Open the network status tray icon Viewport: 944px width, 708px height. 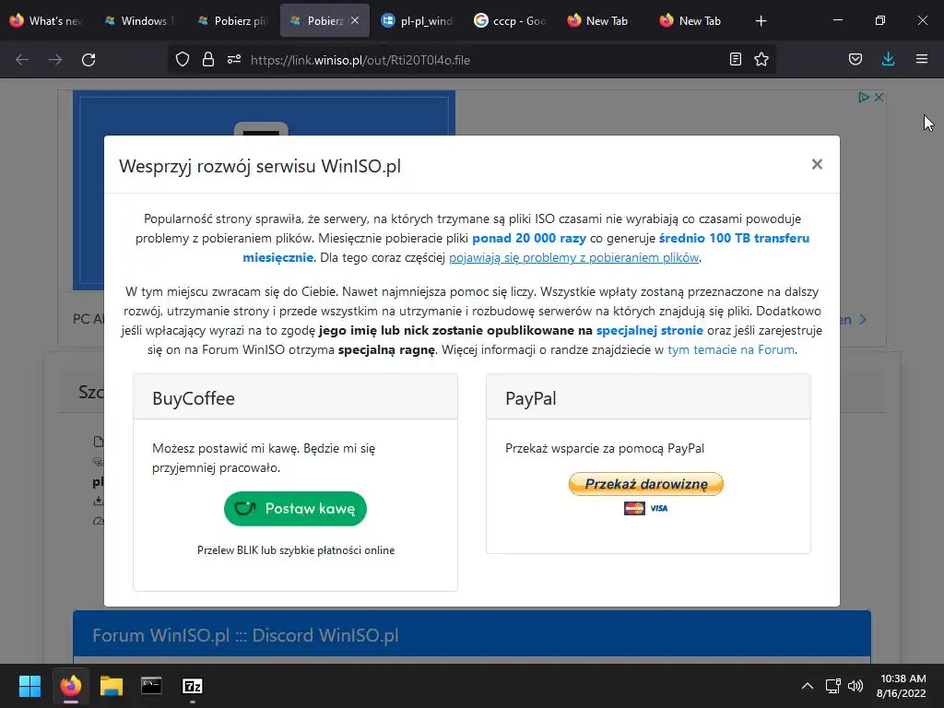pyautogui.click(x=832, y=686)
